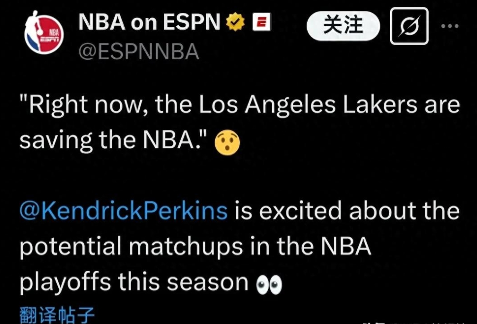
Task: Click the 'playoffs this season' text
Action: click(133, 283)
